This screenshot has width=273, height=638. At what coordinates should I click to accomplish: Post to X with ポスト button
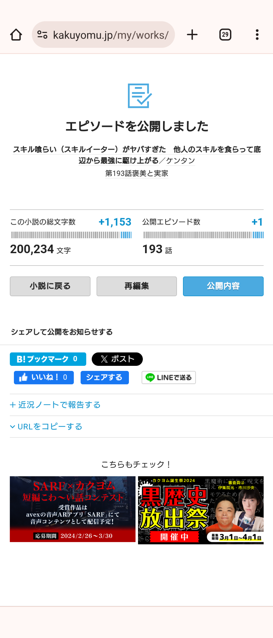click(x=117, y=359)
